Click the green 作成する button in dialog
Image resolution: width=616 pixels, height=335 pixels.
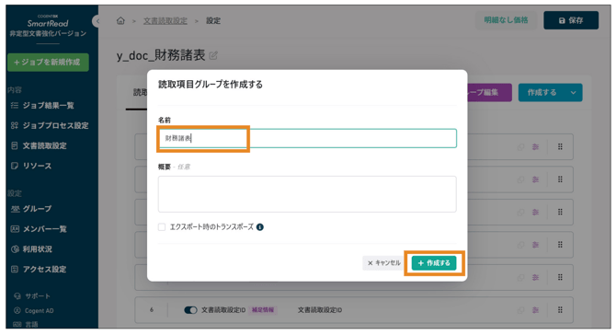point(434,263)
